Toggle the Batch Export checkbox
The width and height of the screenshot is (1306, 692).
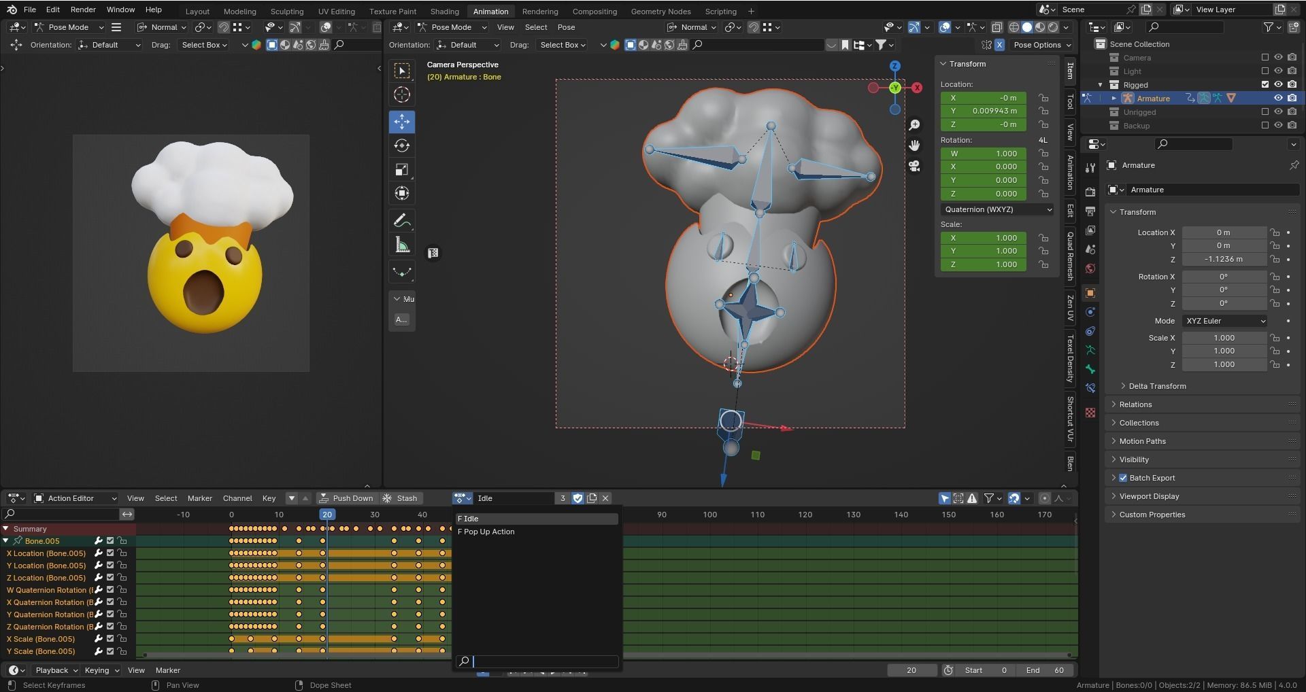click(1123, 478)
